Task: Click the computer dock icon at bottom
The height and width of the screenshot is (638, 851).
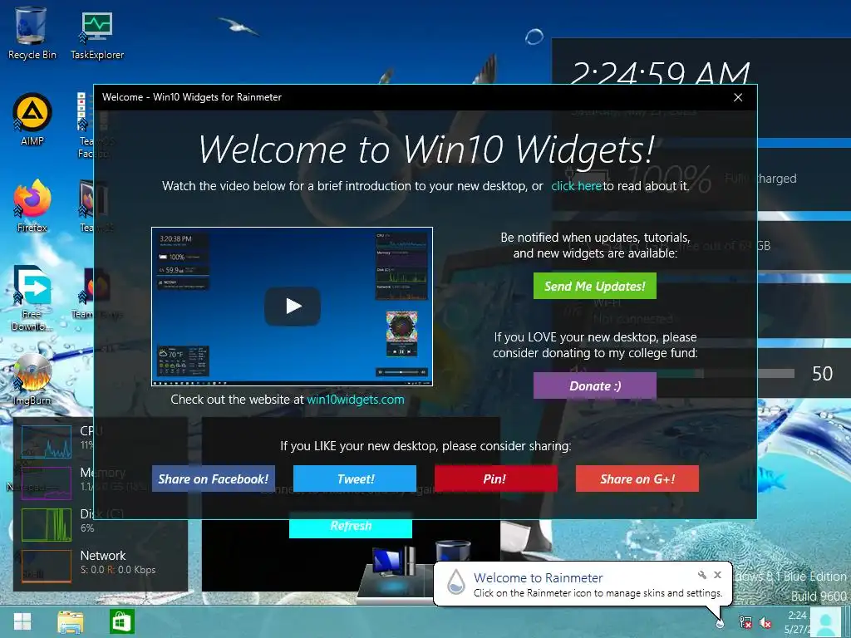Action: pyautogui.click(x=395, y=562)
